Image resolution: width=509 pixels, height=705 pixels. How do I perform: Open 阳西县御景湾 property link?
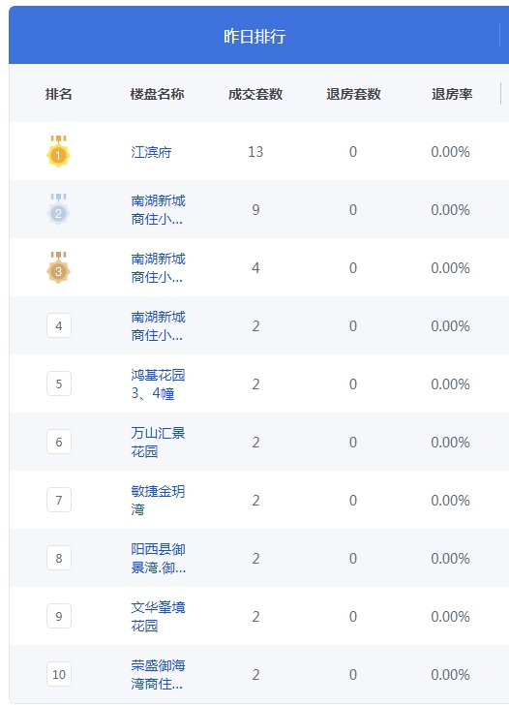point(158,558)
